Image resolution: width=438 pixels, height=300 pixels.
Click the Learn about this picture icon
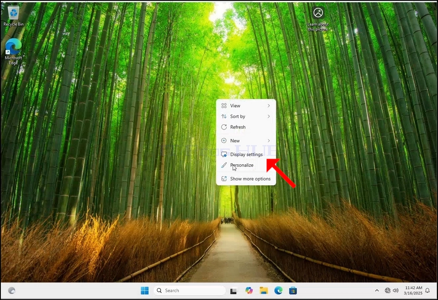pyautogui.click(x=318, y=18)
